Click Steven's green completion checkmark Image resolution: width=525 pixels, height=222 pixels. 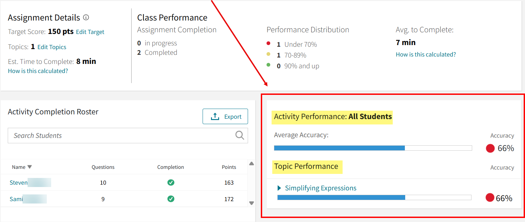171,182
